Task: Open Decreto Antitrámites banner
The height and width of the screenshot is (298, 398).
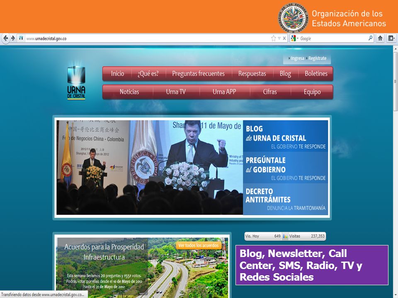Action: pos(286,199)
